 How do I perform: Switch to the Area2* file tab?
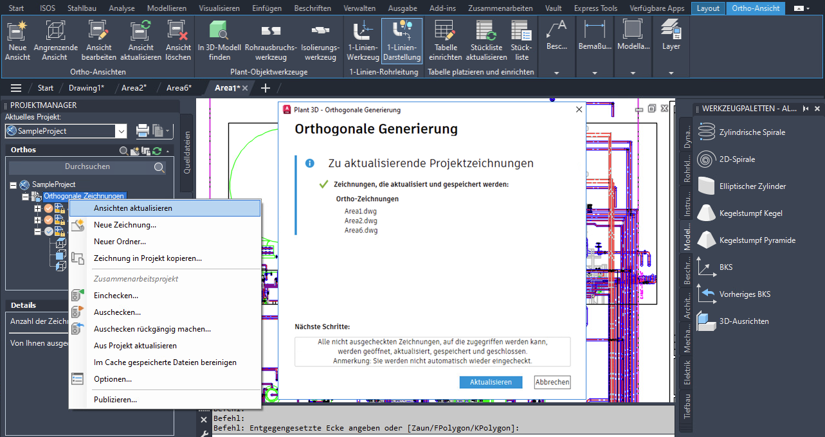134,88
